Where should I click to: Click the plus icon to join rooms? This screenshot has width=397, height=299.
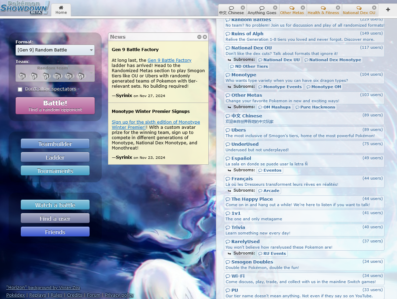[388, 10]
